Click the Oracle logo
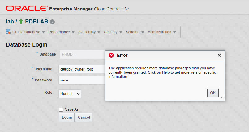 coord(27,8)
